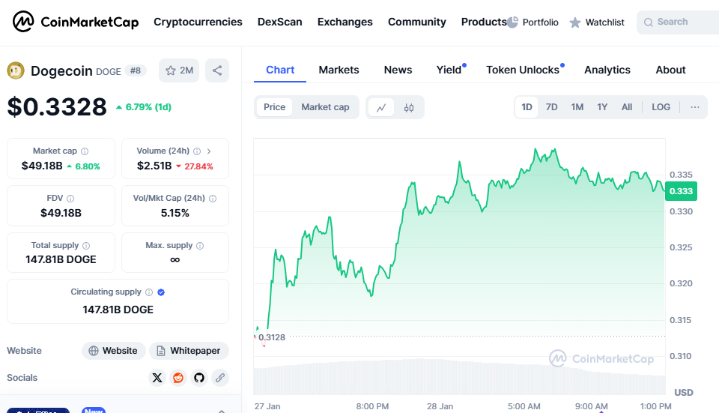
Task: Click the Search input field
Action: 682,22
